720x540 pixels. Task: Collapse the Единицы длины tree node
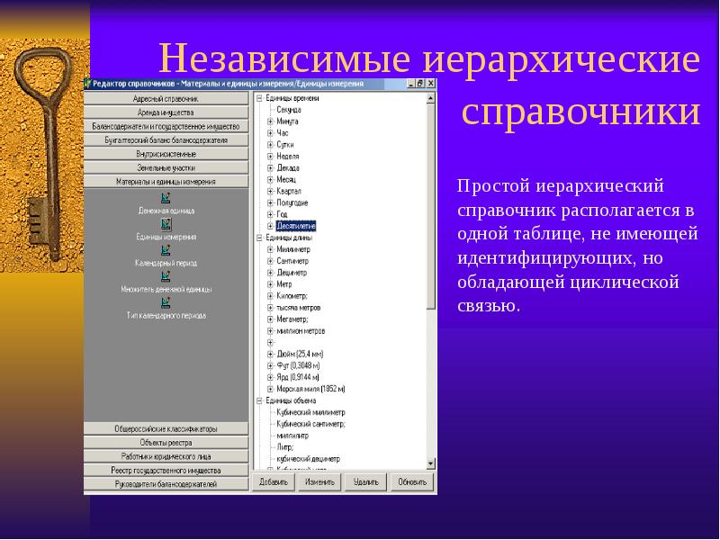259,237
